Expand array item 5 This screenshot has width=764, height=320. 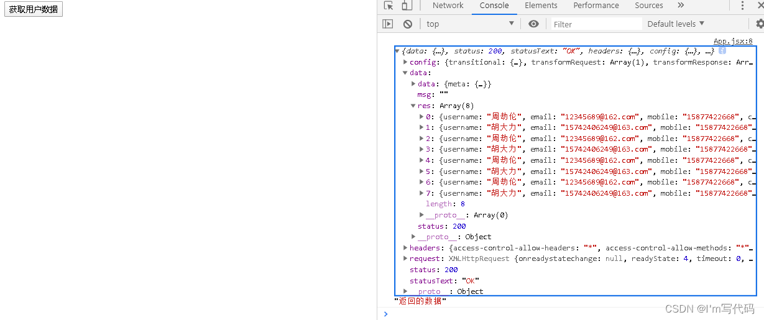[x=421, y=171]
